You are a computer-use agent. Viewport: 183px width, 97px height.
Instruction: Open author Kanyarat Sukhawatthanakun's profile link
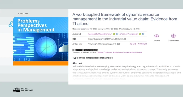tap(100, 34)
